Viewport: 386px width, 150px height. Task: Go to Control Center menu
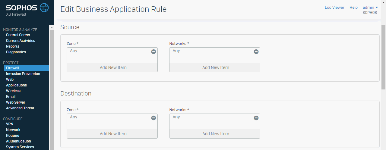[x=18, y=35]
